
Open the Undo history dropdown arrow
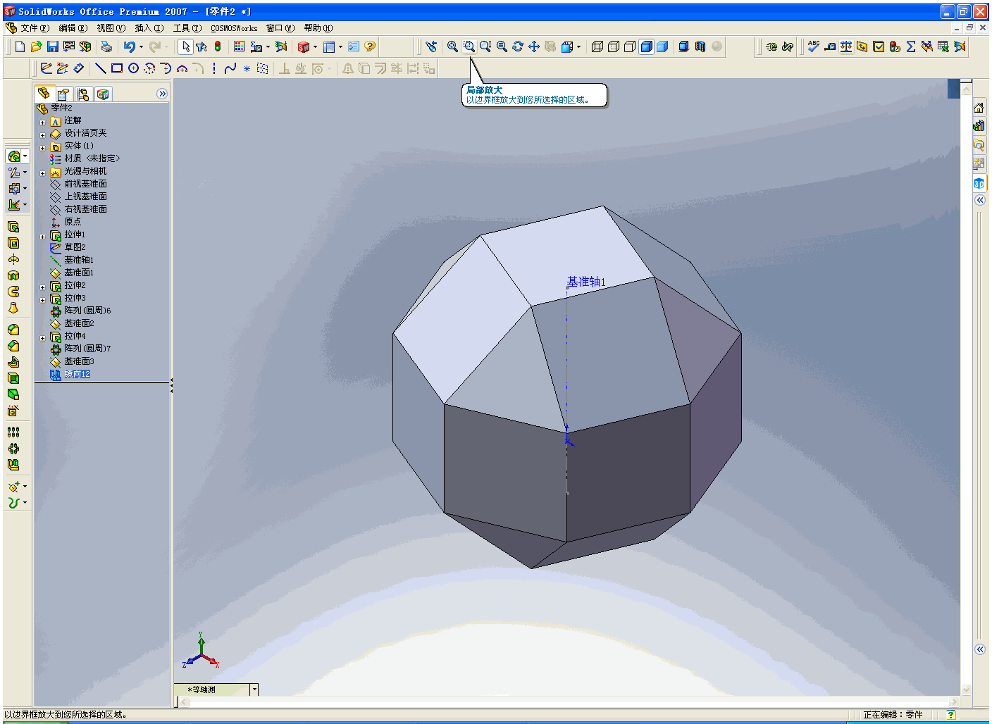tap(141, 47)
